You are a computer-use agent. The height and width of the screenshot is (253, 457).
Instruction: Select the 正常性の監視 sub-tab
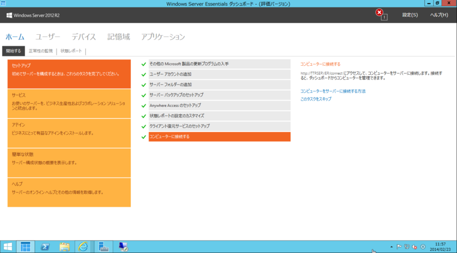(41, 51)
